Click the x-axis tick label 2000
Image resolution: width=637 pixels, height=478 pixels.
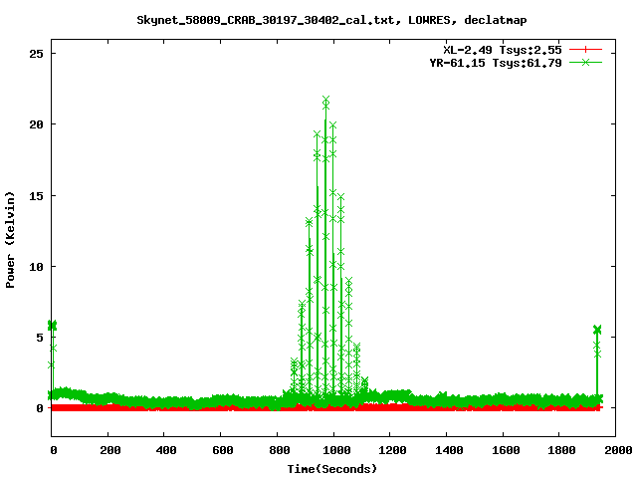coord(618,450)
